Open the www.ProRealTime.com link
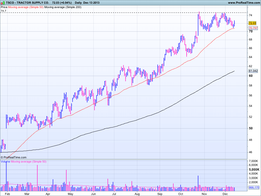261x196 pixels. pos(244,3)
